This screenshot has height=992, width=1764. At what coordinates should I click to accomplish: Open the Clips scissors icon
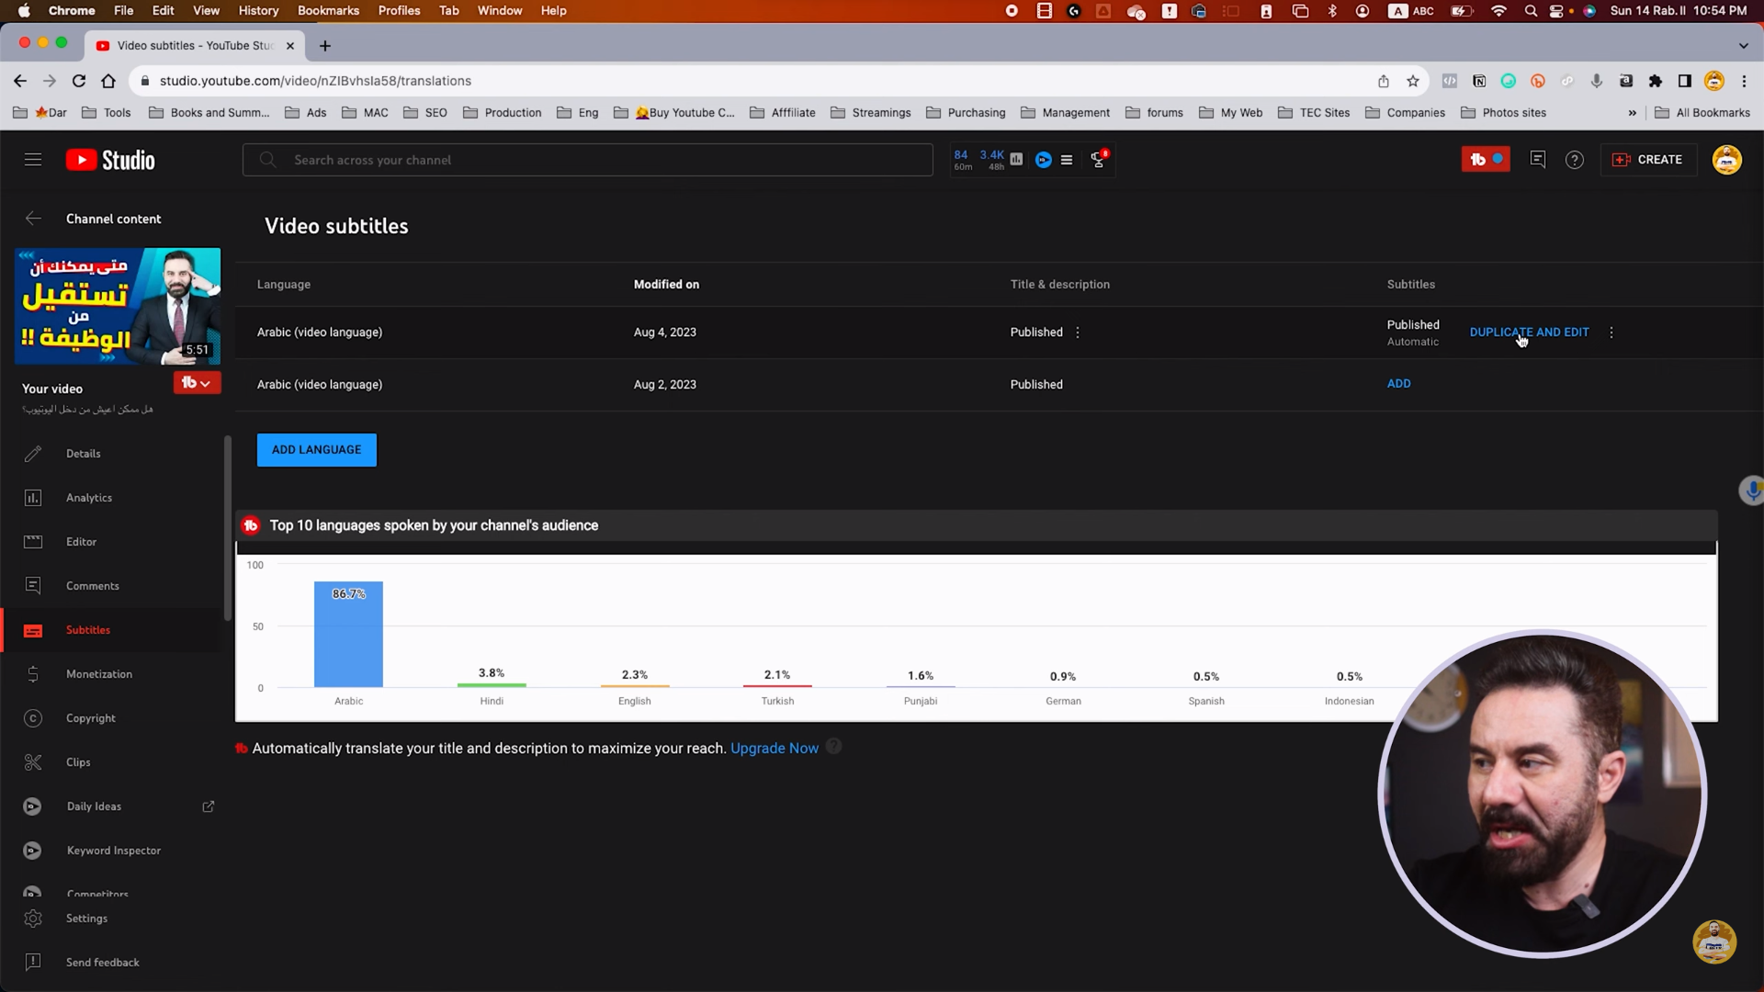pos(33,762)
